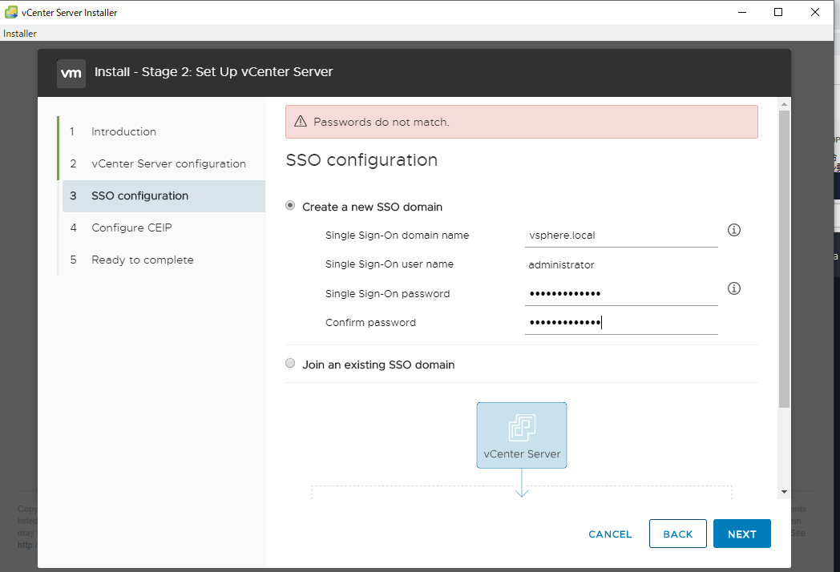Click the vCenter Server diagram tile
Viewport: 840px width, 572px height.
click(522, 436)
